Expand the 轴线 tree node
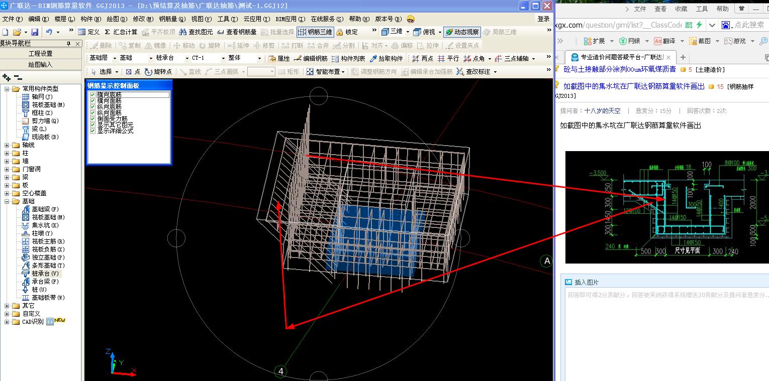Viewport: 769px width, 381px height. pos(7,145)
